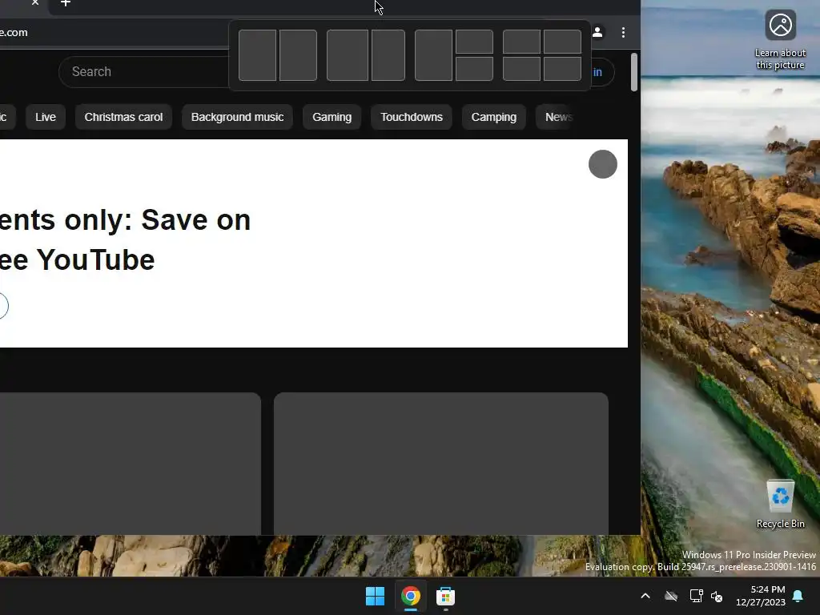Click the muted volume tray icon

tap(717, 596)
